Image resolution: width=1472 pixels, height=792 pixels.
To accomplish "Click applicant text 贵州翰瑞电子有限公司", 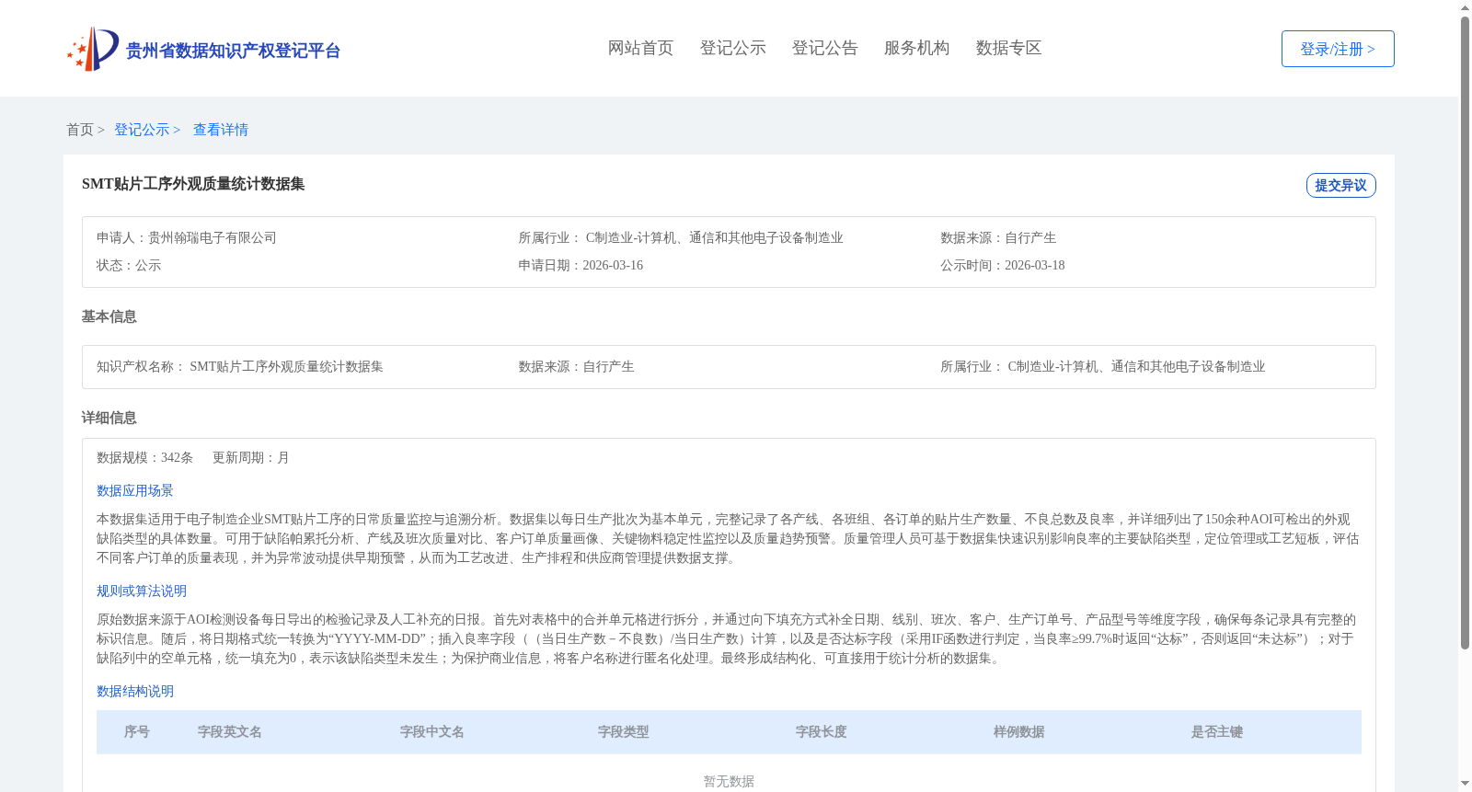I will click(213, 237).
